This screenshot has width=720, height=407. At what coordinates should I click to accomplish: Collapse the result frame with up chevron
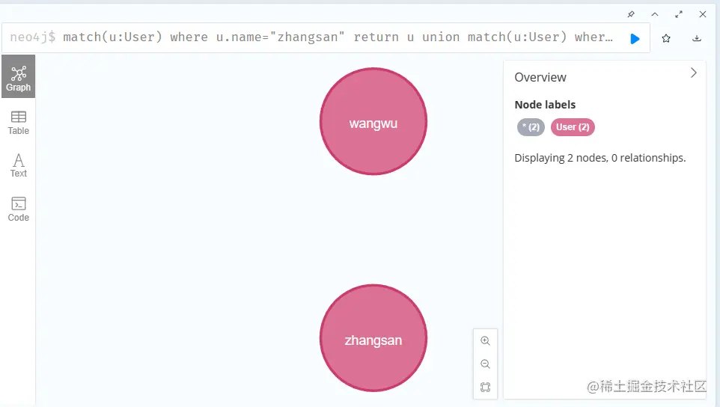click(655, 14)
